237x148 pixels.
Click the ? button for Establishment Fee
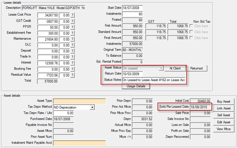click(x=73, y=33)
